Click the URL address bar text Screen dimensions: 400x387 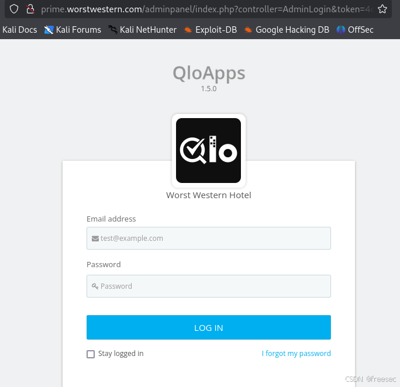(x=206, y=9)
